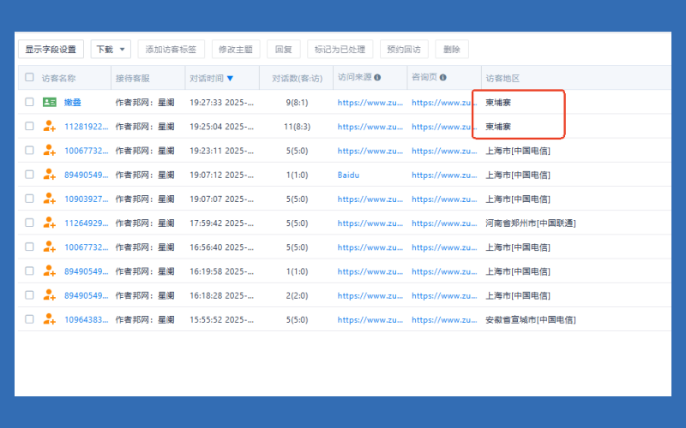Click the orange visitor icon beside 11264929
The image size is (686, 428).
(49, 223)
